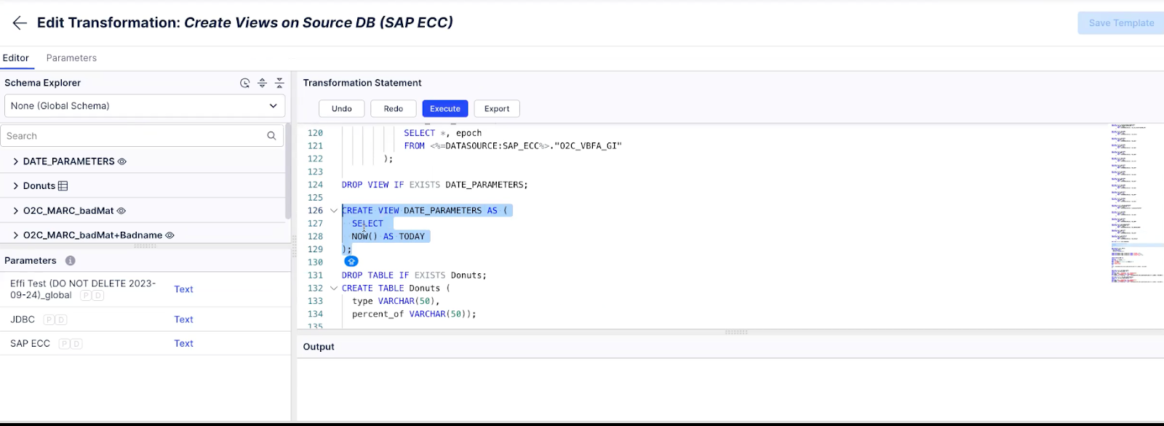Click the splitter handle between Schema Explorer and Parameters

click(x=145, y=246)
